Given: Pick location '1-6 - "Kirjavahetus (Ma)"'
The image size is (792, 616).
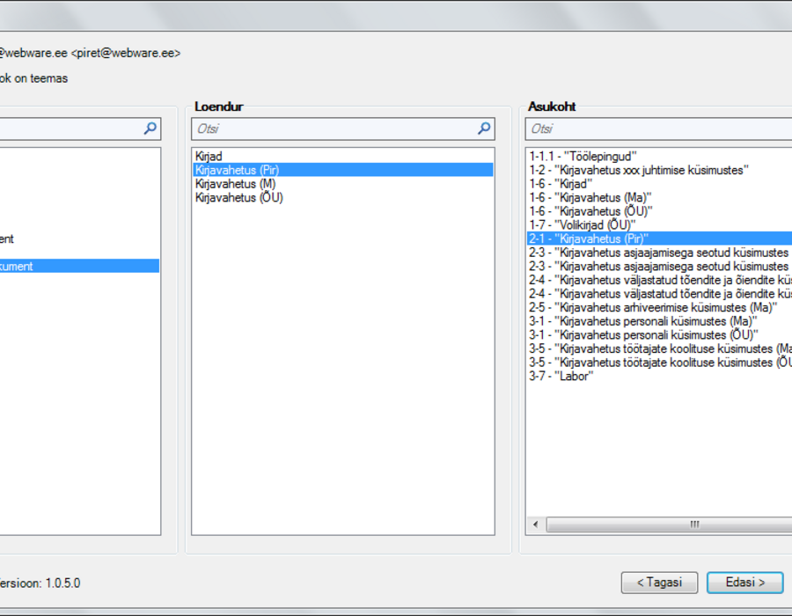Looking at the screenshot, I should [660, 197].
